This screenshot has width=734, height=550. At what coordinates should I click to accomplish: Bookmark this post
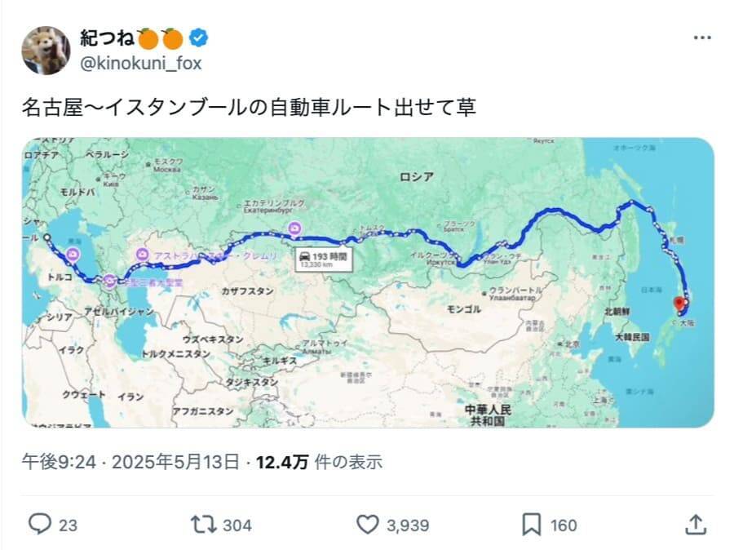pyautogui.click(x=531, y=525)
